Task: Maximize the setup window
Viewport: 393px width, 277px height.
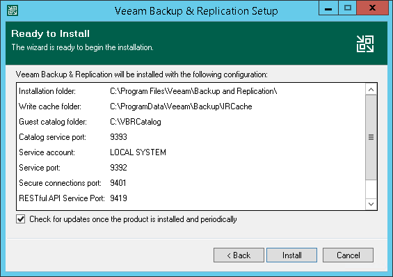Action: pos(347,8)
